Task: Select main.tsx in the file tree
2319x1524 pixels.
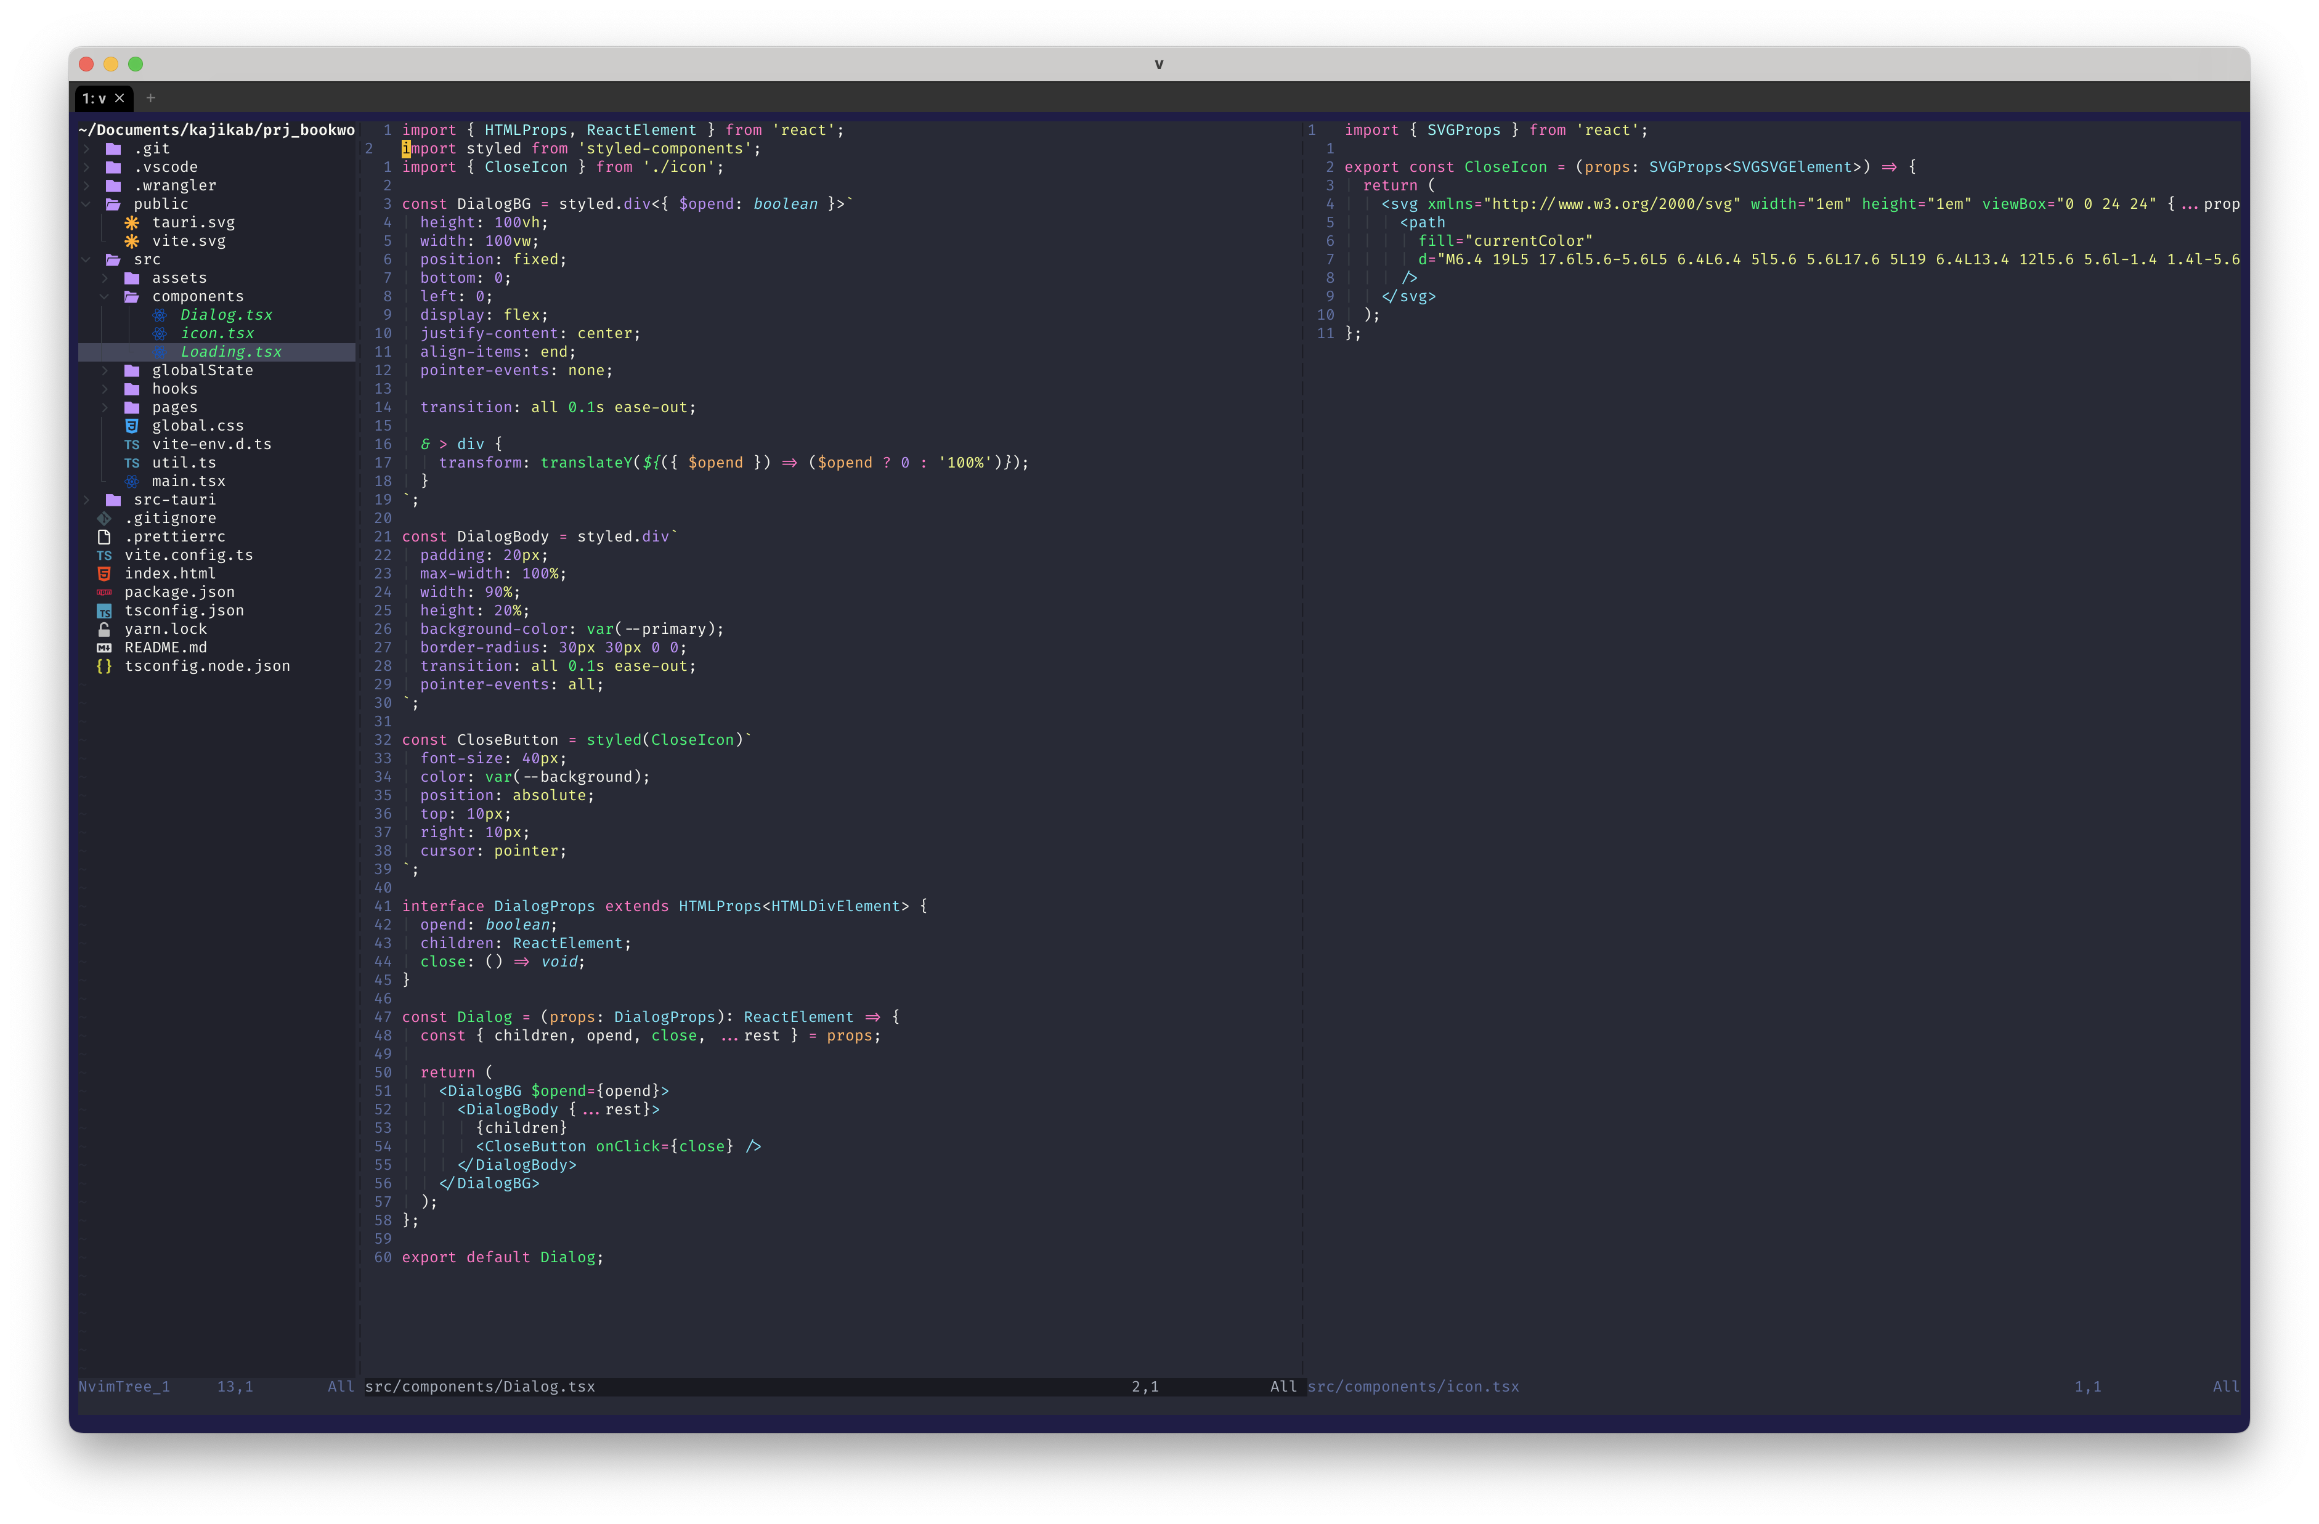Action: (188, 481)
